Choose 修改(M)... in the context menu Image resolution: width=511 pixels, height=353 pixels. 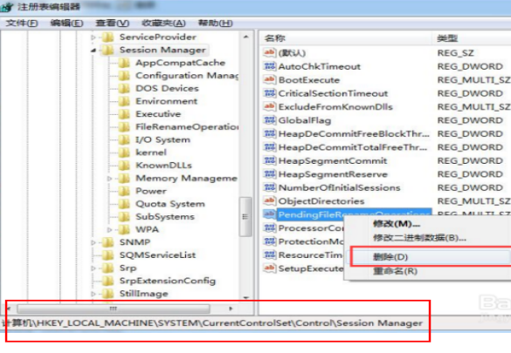point(397,224)
